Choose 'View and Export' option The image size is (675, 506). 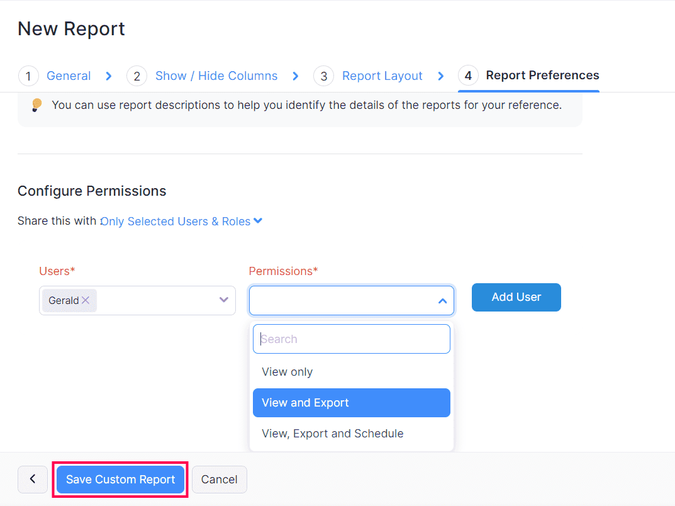(306, 403)
